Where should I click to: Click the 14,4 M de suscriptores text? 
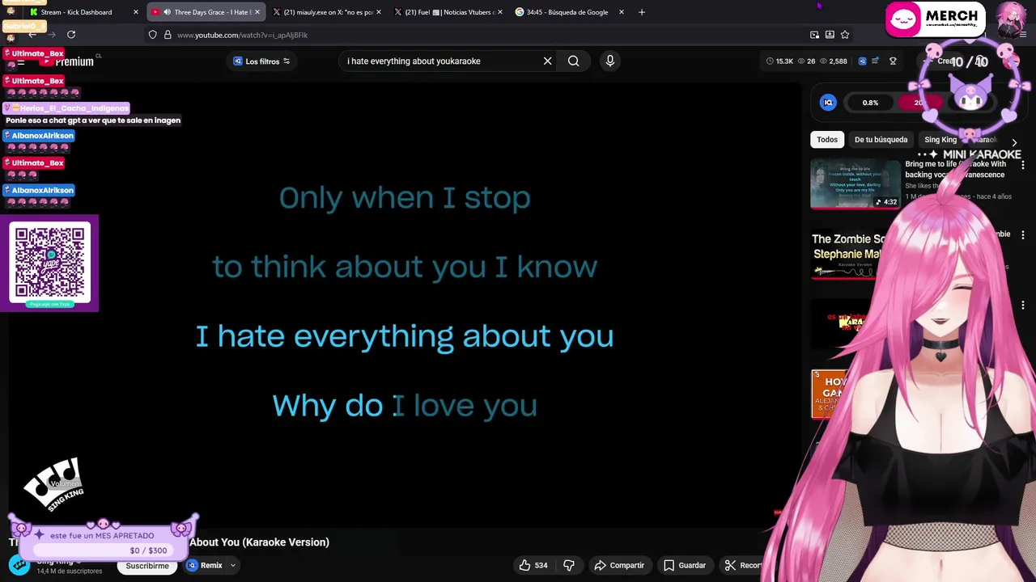click(69, 571)
